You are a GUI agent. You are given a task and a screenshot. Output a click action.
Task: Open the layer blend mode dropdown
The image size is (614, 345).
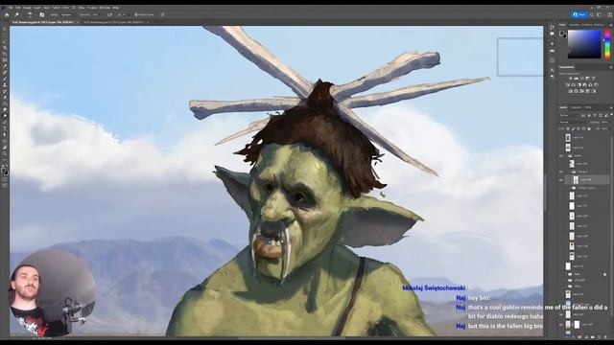pyautogui.click(x=574, y=122)
